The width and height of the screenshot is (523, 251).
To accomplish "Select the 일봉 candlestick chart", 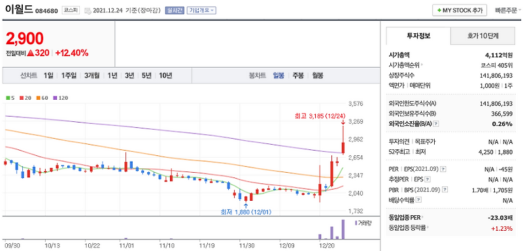I will point(278,76).
